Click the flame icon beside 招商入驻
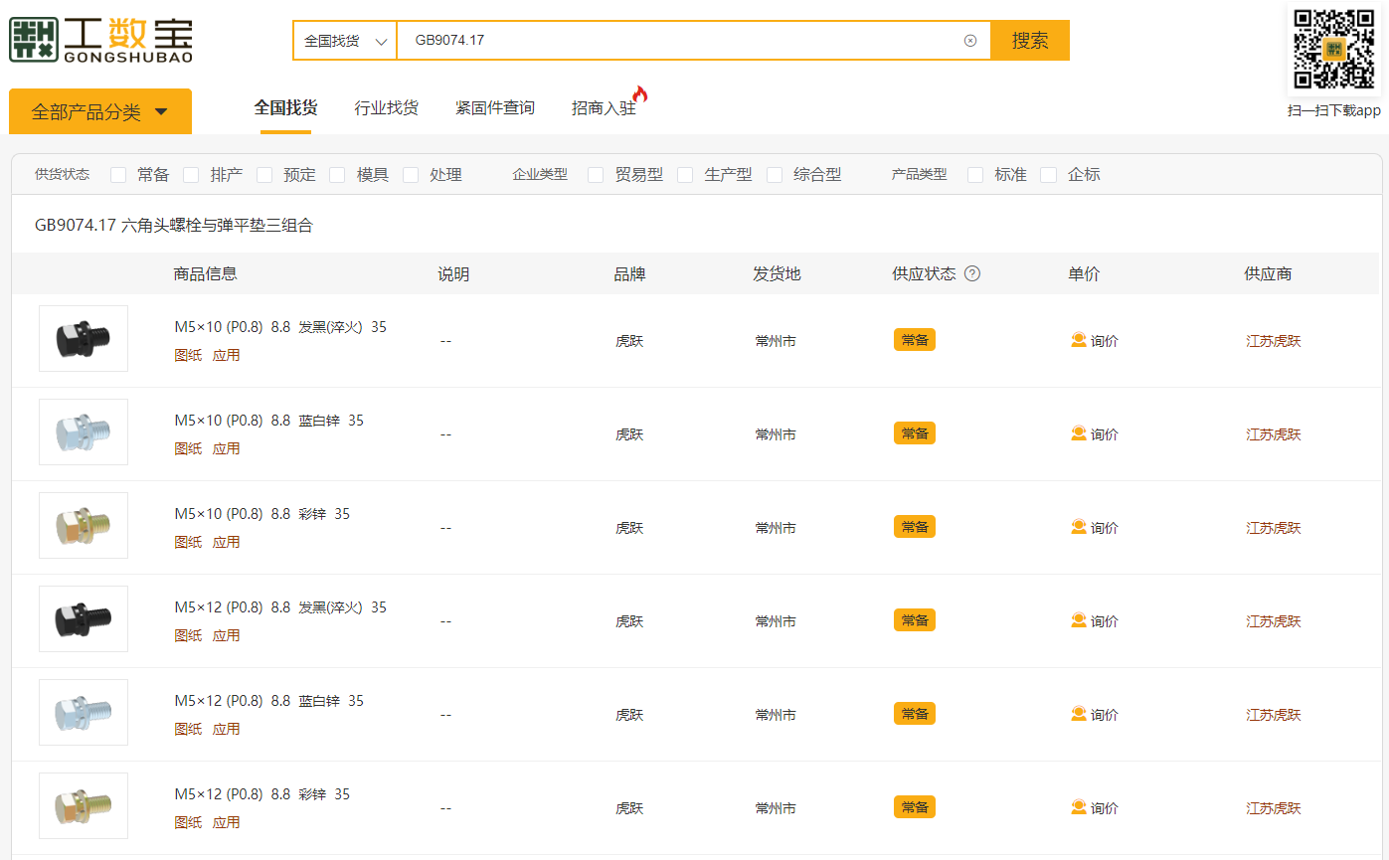This screenshot has height=860, width=1389. click(639, 94)
